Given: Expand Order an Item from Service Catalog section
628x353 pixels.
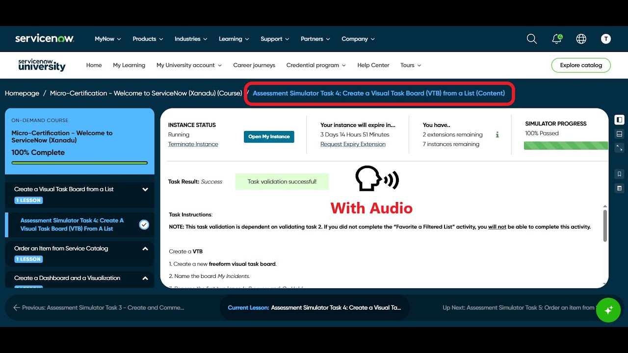Looking at the screenshot, I should [145, 249].
